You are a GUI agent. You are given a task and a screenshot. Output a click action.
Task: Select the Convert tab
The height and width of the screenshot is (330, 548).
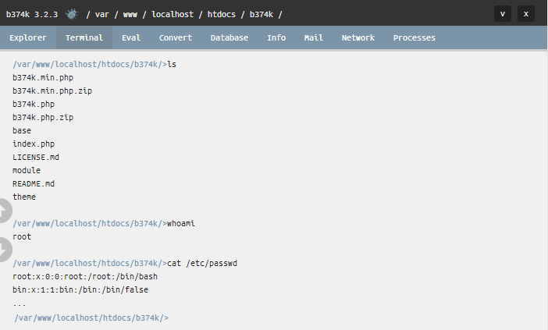[x=176, y=37]
